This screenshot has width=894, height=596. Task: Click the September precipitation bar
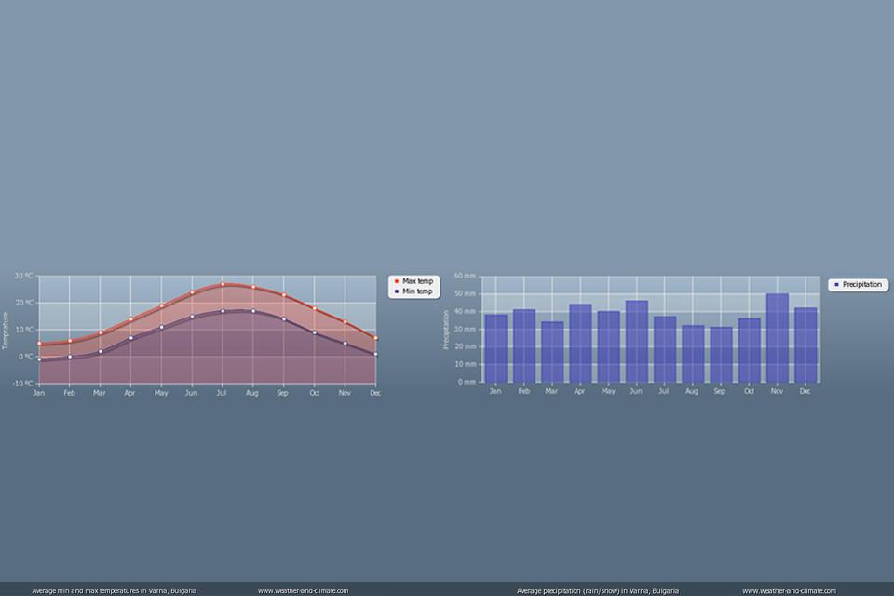[721, 354]
